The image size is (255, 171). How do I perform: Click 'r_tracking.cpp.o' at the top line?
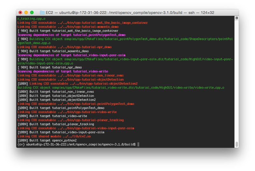pyautogui.click(x=31, y=19)
